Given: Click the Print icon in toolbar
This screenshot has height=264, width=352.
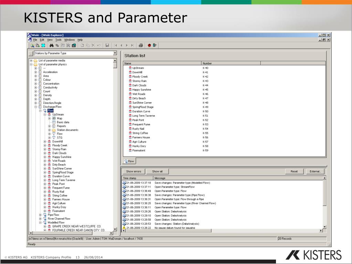Looking at the screenshot, I should coord(141,45).
